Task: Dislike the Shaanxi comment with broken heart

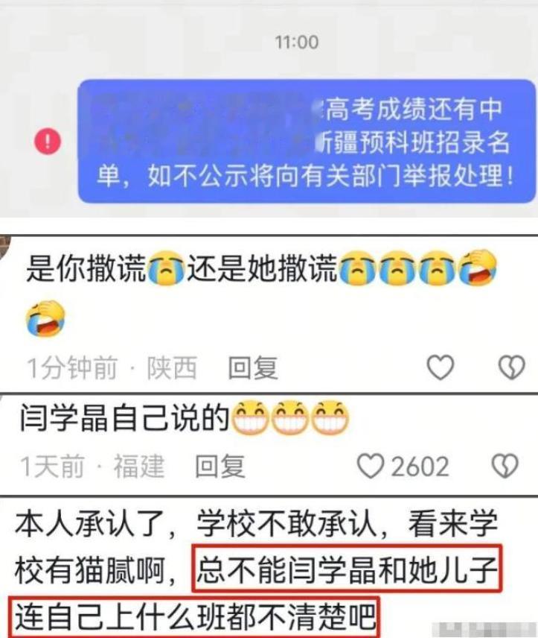Action: click(512, 367)
